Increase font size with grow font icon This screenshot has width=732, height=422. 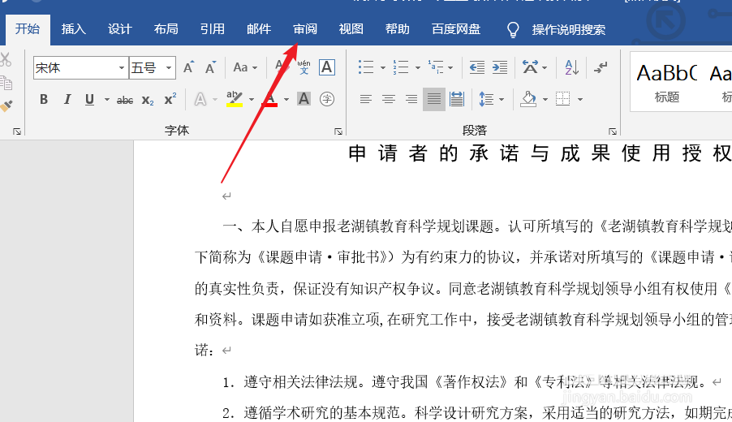[x=188, y=67]
